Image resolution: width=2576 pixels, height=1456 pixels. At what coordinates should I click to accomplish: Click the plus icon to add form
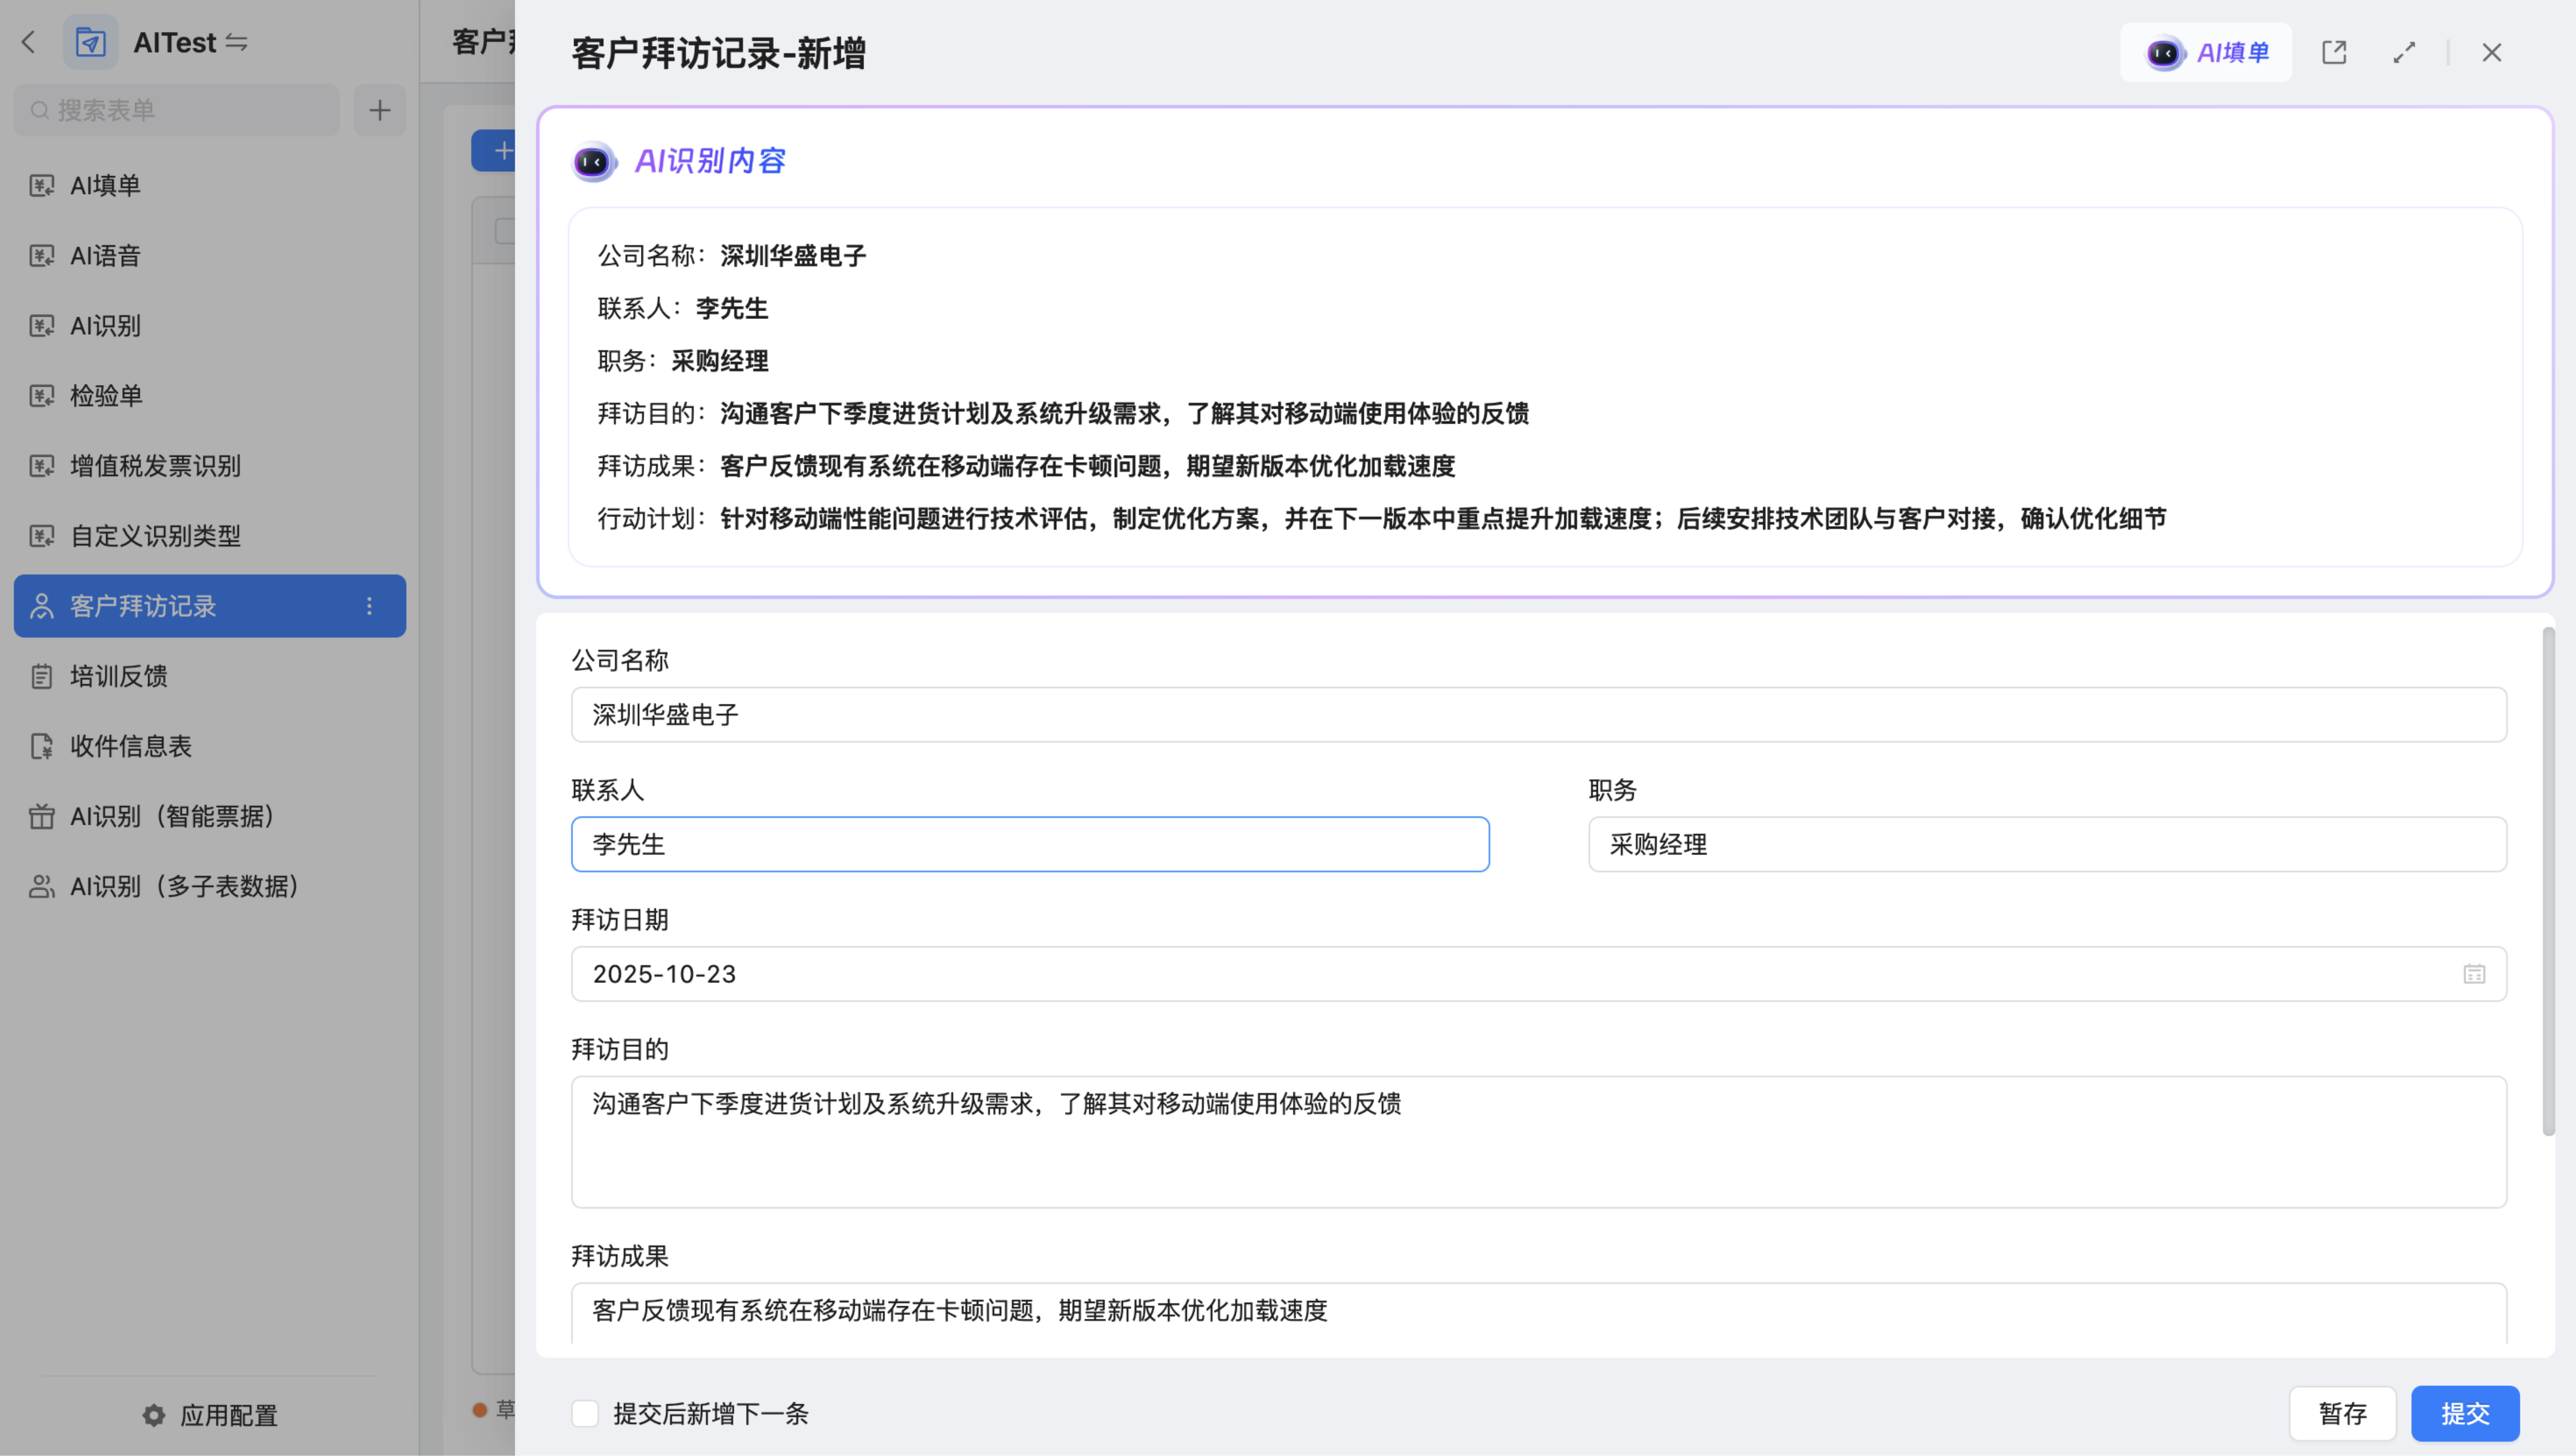(379, 110)
